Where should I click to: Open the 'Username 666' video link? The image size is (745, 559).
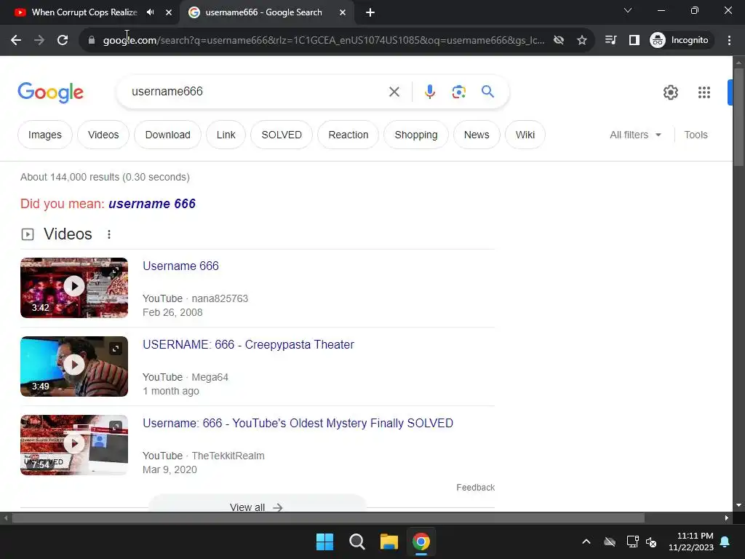[180, 266]
